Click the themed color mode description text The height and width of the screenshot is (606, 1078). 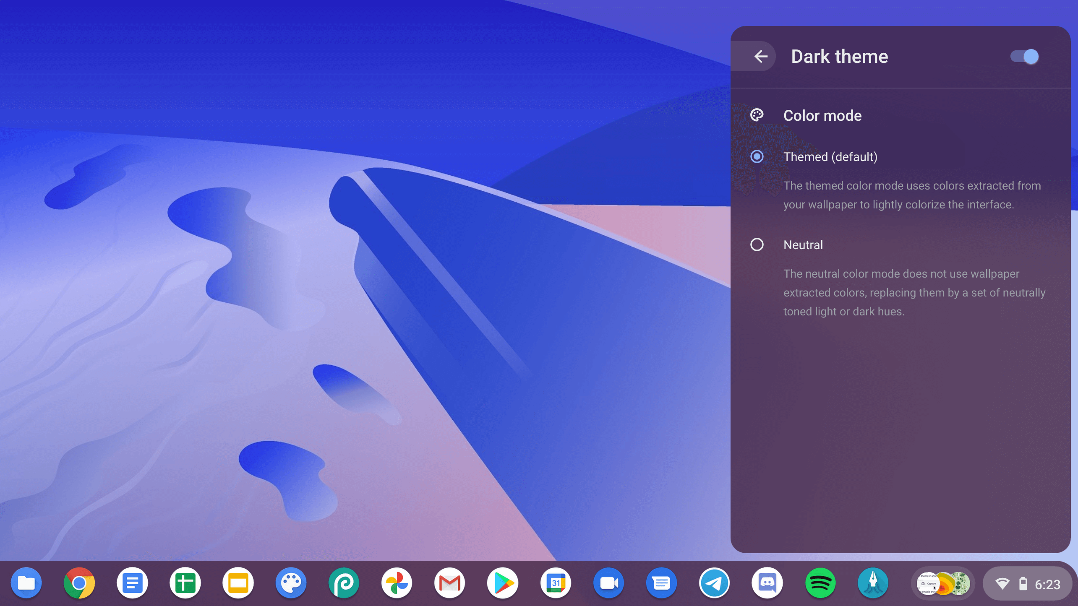pyautogui.click(x=912, y=195)
